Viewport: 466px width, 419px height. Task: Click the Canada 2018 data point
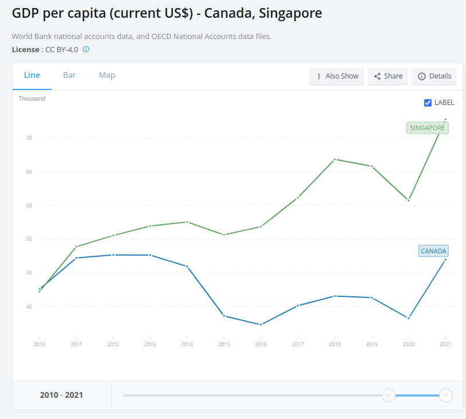tap(335, 296)
